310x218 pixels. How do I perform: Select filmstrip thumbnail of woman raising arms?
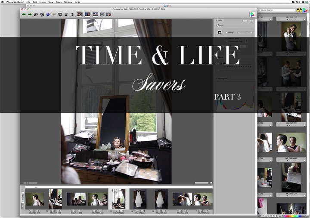tap(182, 199)
